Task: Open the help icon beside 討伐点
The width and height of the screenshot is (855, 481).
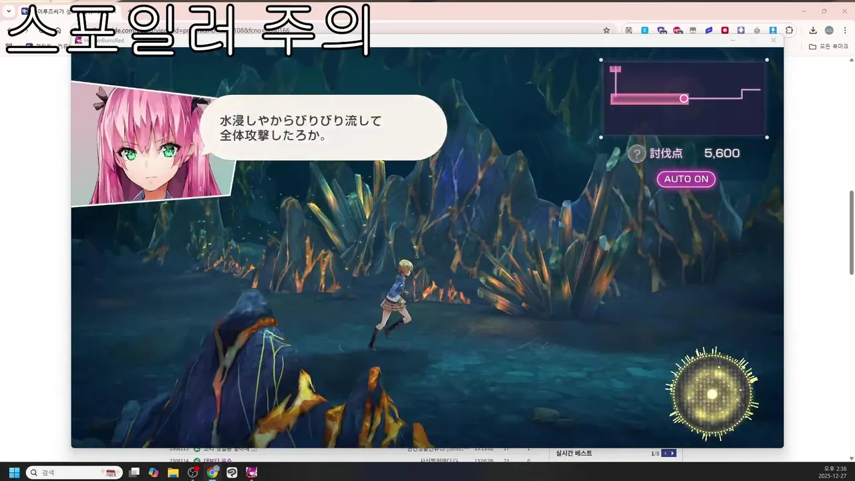Action: click(x=637, y=154)
